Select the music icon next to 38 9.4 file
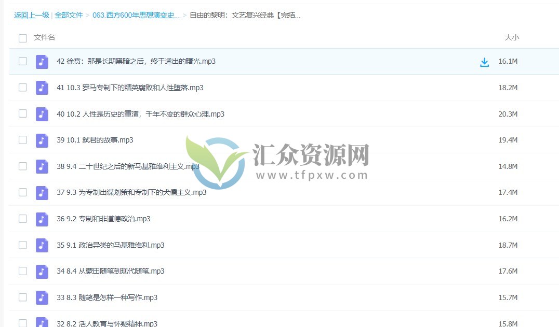This screenshot has height=327, width=559. (x=42, y=166)
